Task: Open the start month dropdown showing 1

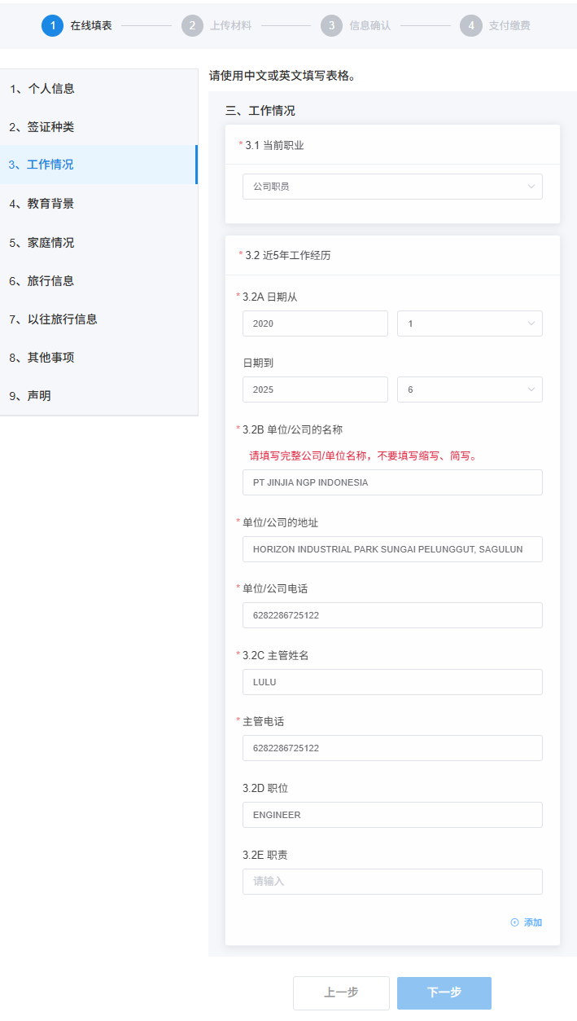Action: [x=470, y=323]
